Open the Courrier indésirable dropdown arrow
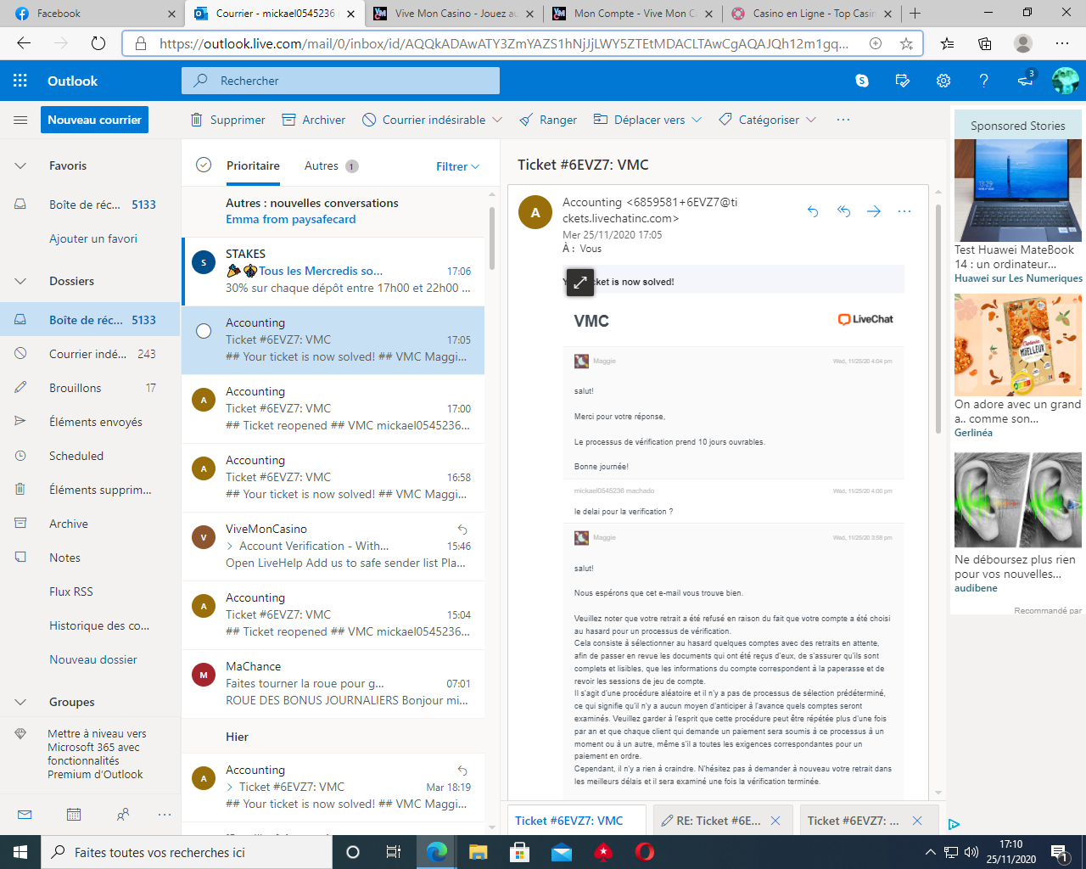The image size is (1086, 869). tap(497, 120)
